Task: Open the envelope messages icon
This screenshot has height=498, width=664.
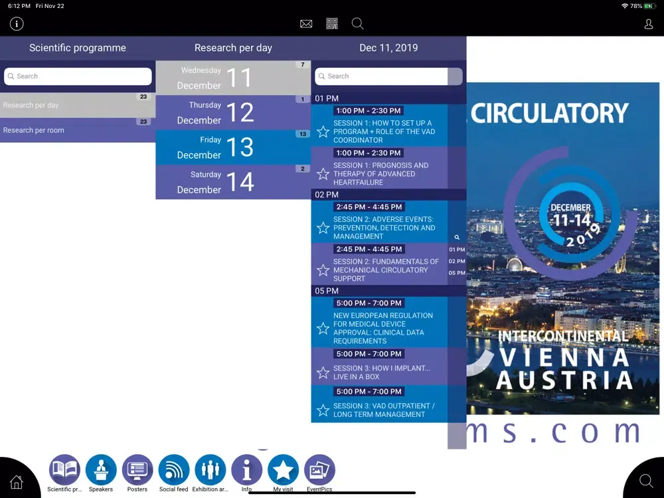Action: (x=306, y=24)
